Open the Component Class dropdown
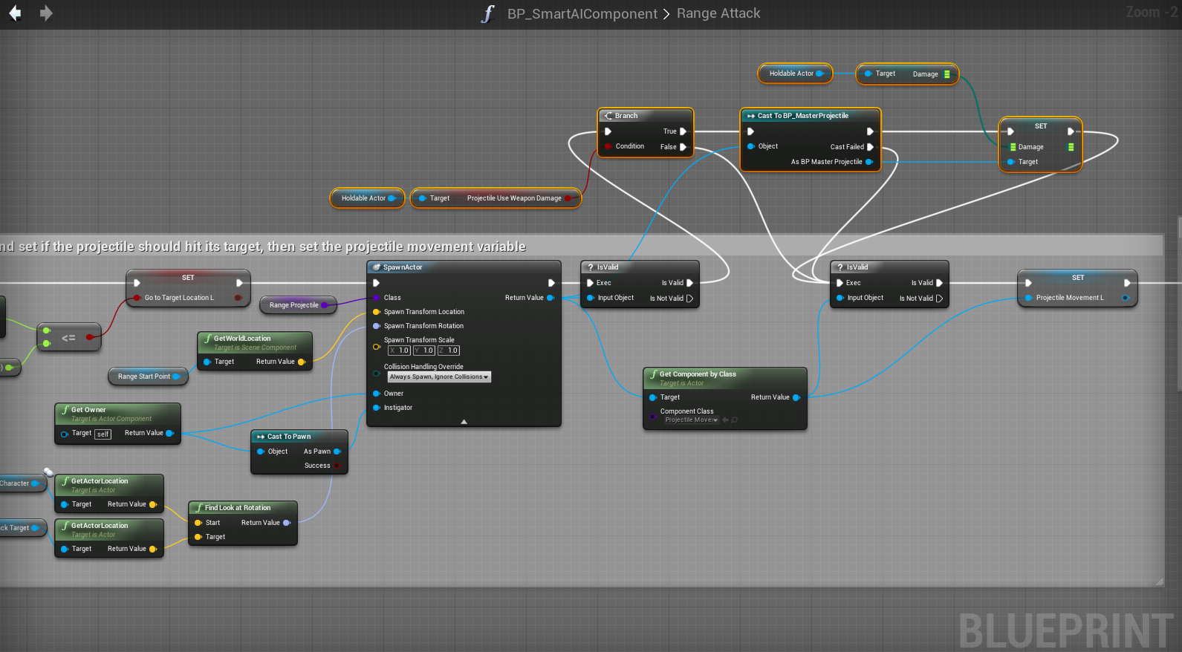Image resolution: width=1182 pixels, height=652 pixels. coord(691,420)
